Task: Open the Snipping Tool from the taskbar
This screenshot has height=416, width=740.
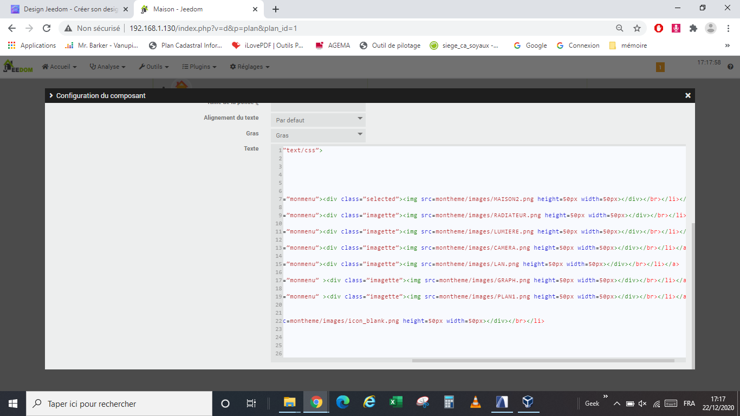Action: click(x=423, y=402)
